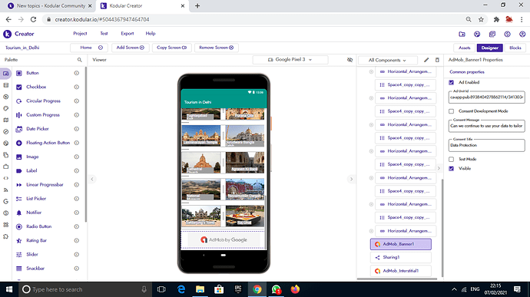
Task: Open the Rating Bar star icon
Action: 19,240
